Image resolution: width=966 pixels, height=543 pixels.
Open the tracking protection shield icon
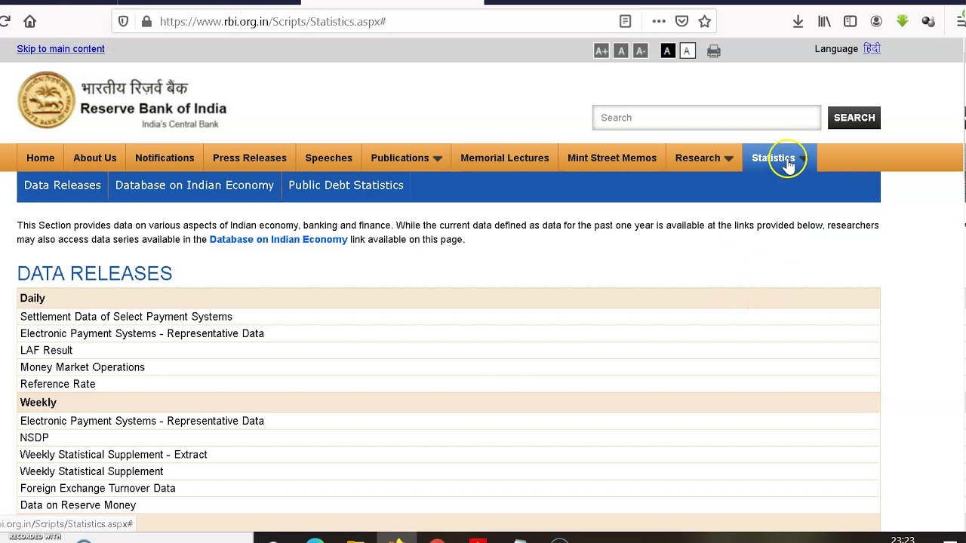click(x=123, y=21)
